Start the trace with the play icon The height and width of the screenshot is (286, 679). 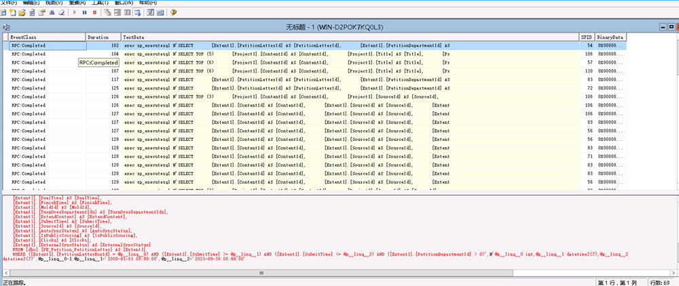coord(75,12)
